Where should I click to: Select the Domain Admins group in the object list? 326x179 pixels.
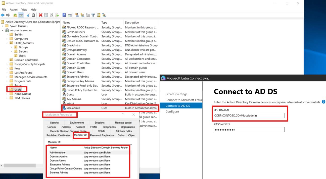click(x=76, y=54)
